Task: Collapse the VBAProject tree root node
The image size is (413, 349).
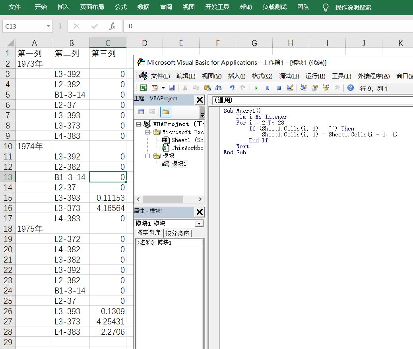Action: coord(139,124)
